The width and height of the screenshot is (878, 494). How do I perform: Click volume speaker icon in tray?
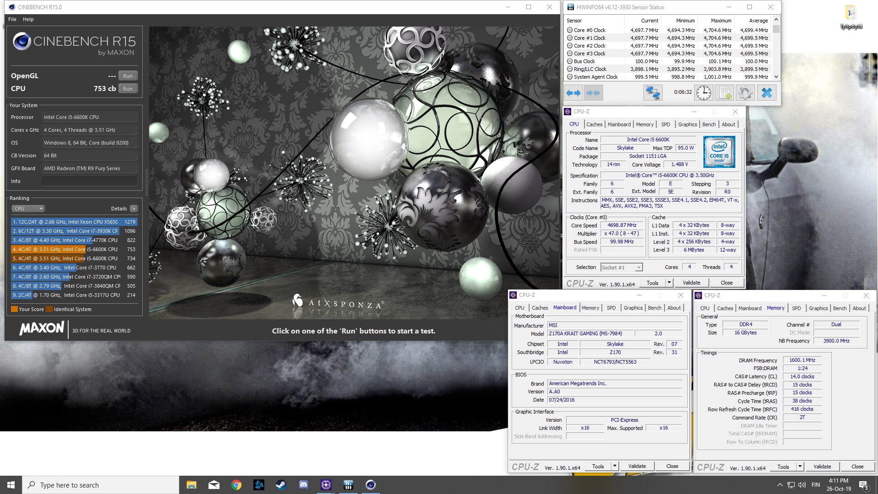(x=802, y=485)
